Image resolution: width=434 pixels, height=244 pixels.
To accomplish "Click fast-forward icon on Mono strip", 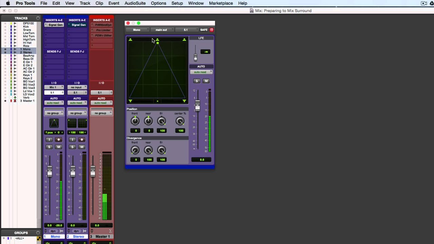I will point(62,231).
